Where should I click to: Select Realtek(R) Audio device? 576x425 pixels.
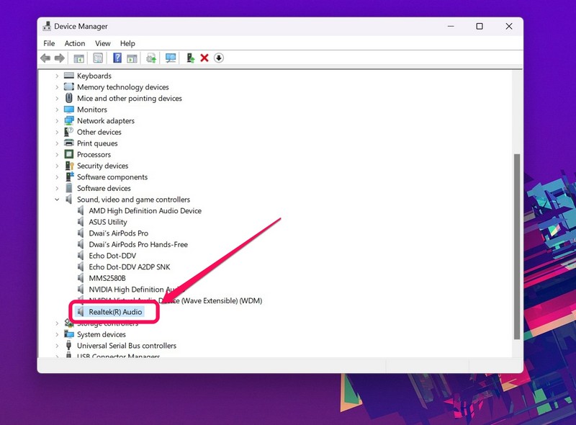tap(115, 312)
